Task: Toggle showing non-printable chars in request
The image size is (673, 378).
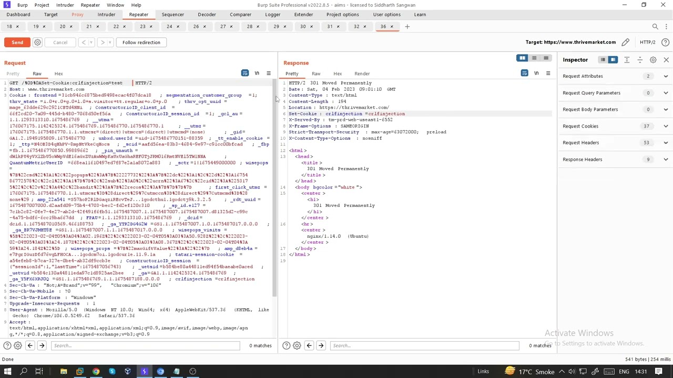Action: (257, 73)
